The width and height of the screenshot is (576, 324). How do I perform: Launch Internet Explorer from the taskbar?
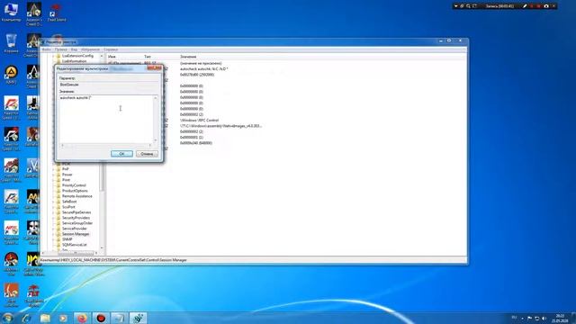click(26, 318)
